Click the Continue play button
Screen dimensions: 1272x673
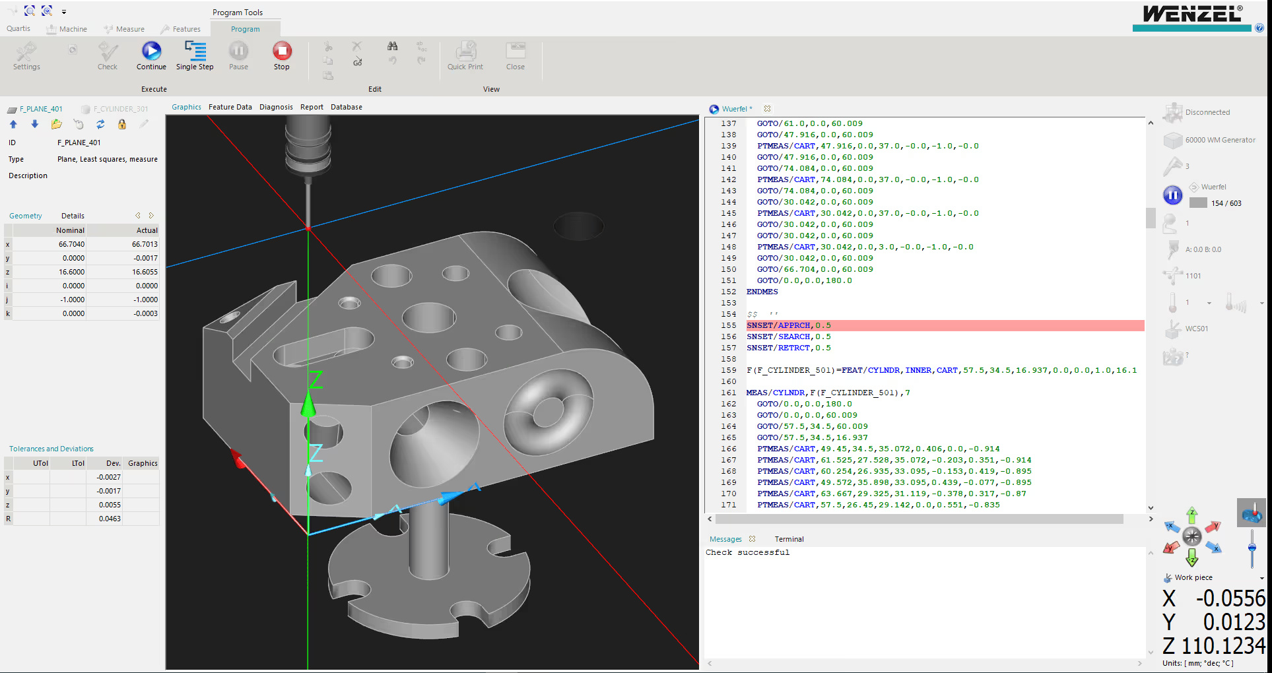pyautogui.click(x=151, y=51)
